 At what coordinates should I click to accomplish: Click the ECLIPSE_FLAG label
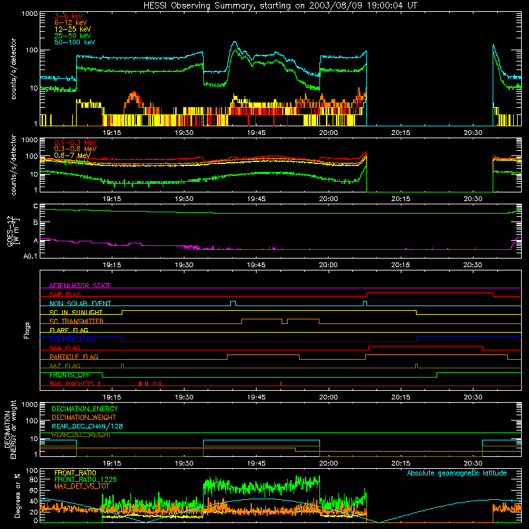click(72, 339)
